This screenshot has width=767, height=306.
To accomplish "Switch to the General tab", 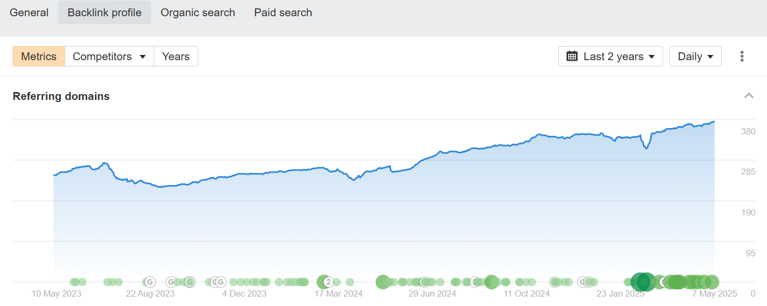I will click(29, 13).
